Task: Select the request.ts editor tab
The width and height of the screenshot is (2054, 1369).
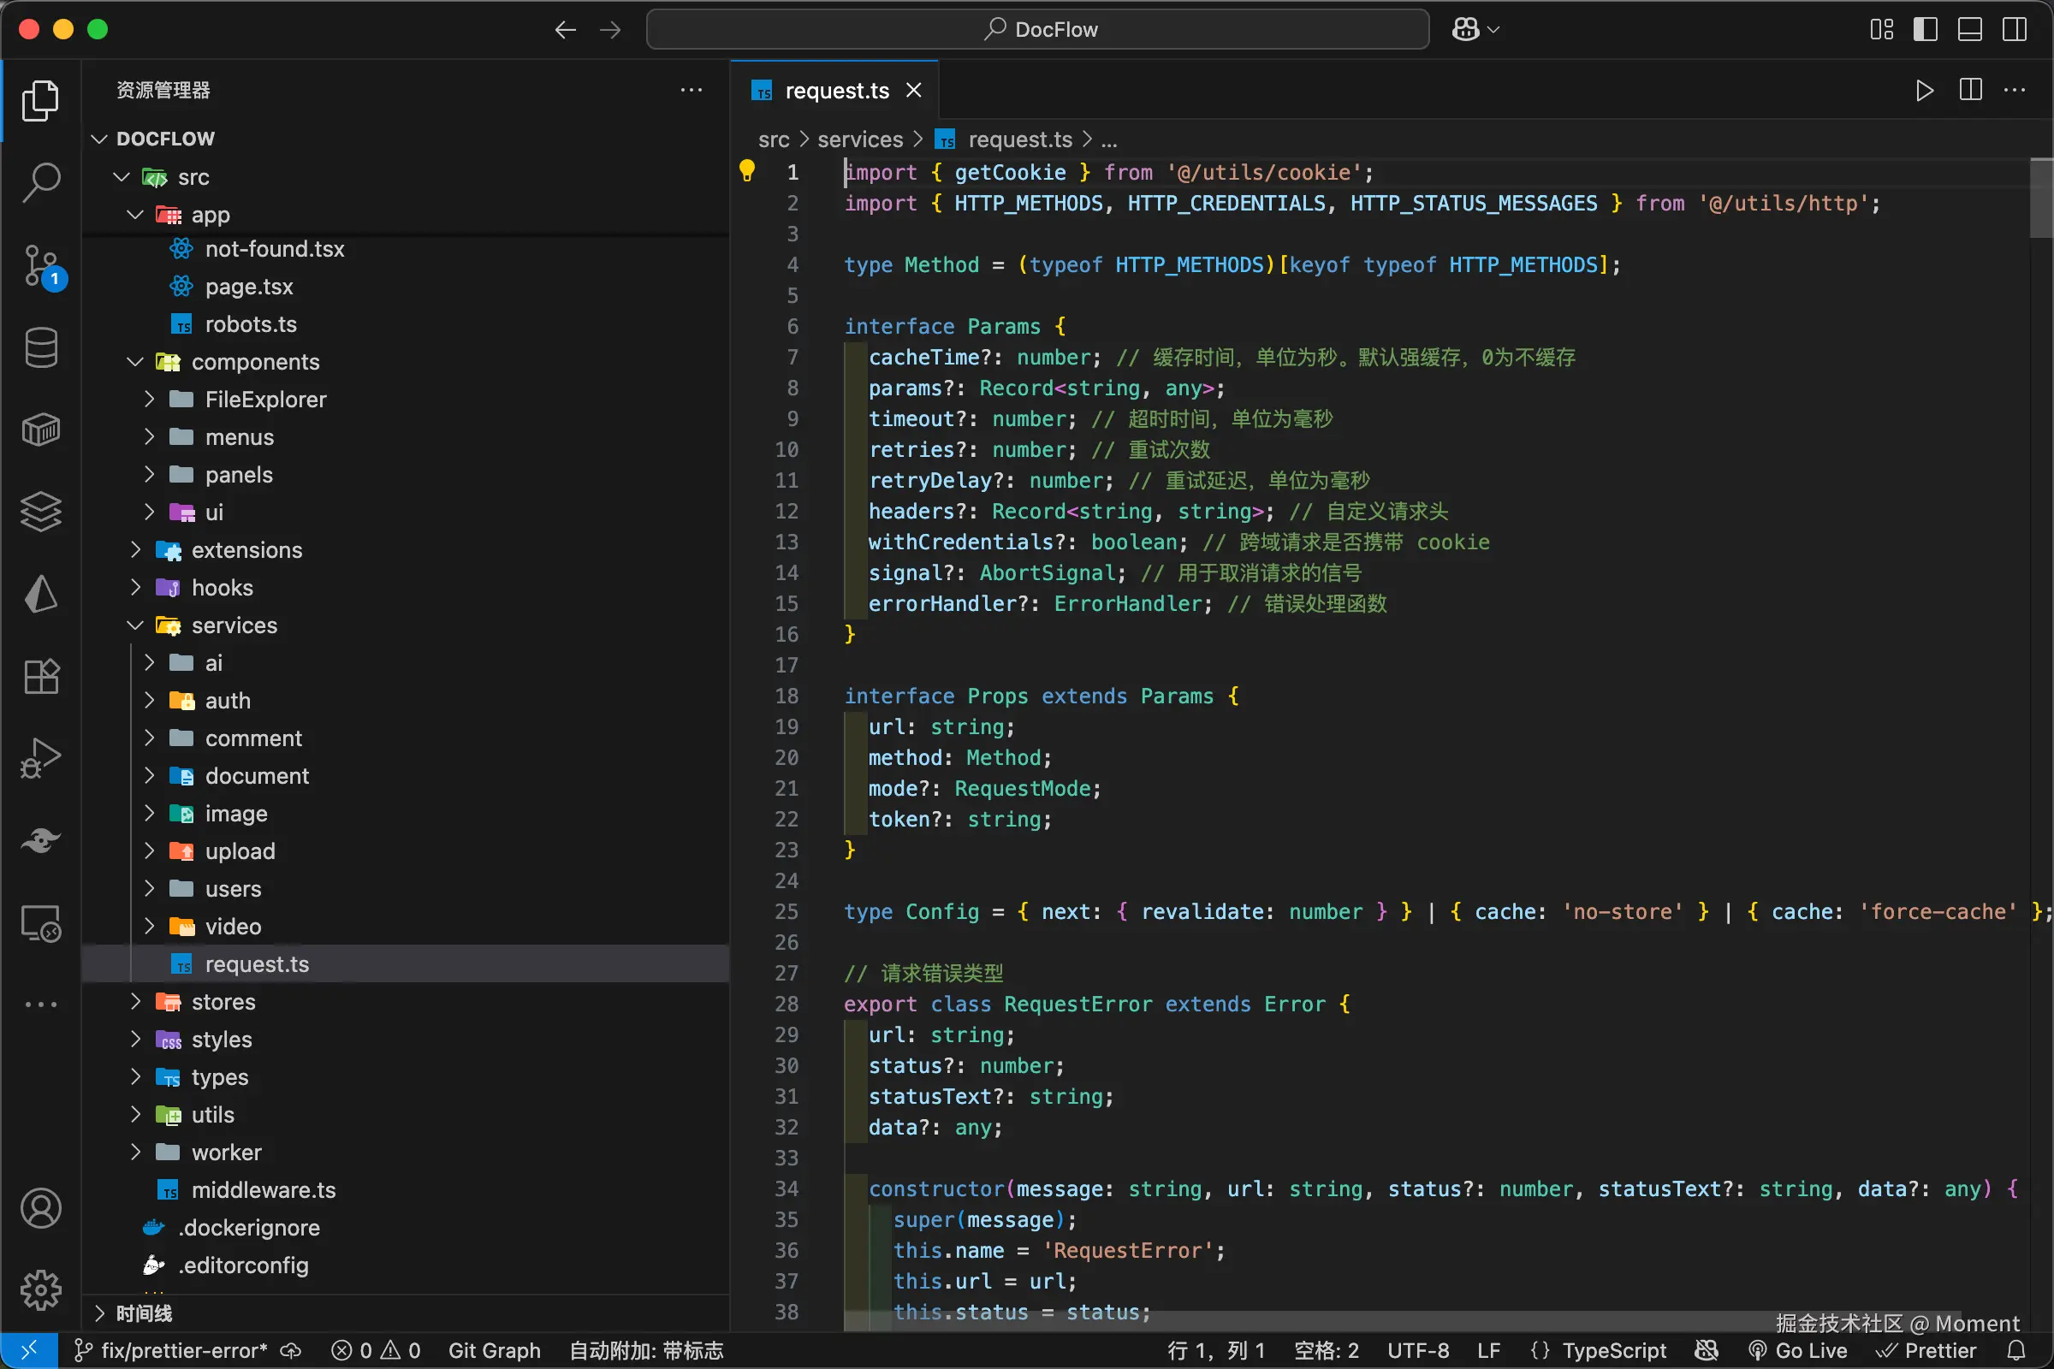Action: pos(836,91)
